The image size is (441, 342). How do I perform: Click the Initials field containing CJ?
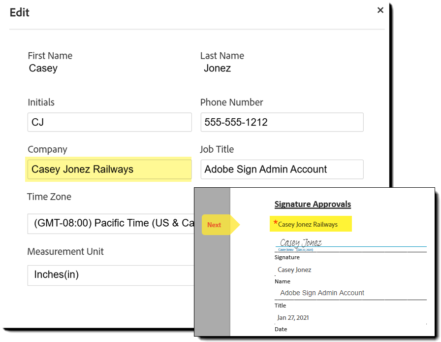[x=109, y=122]
